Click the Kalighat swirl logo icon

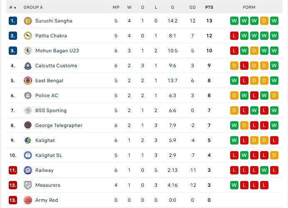pos(28,140)
